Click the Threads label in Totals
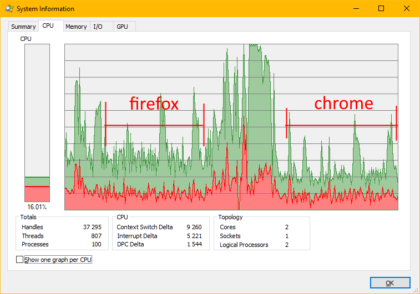 point(33,236)
